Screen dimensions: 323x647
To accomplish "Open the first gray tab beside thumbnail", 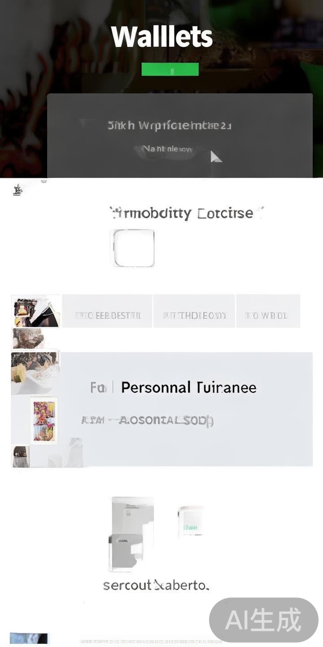I will pos(107,311).
